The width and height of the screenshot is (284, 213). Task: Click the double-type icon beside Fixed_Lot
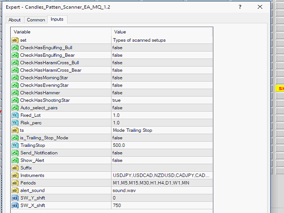coord(15,115)
